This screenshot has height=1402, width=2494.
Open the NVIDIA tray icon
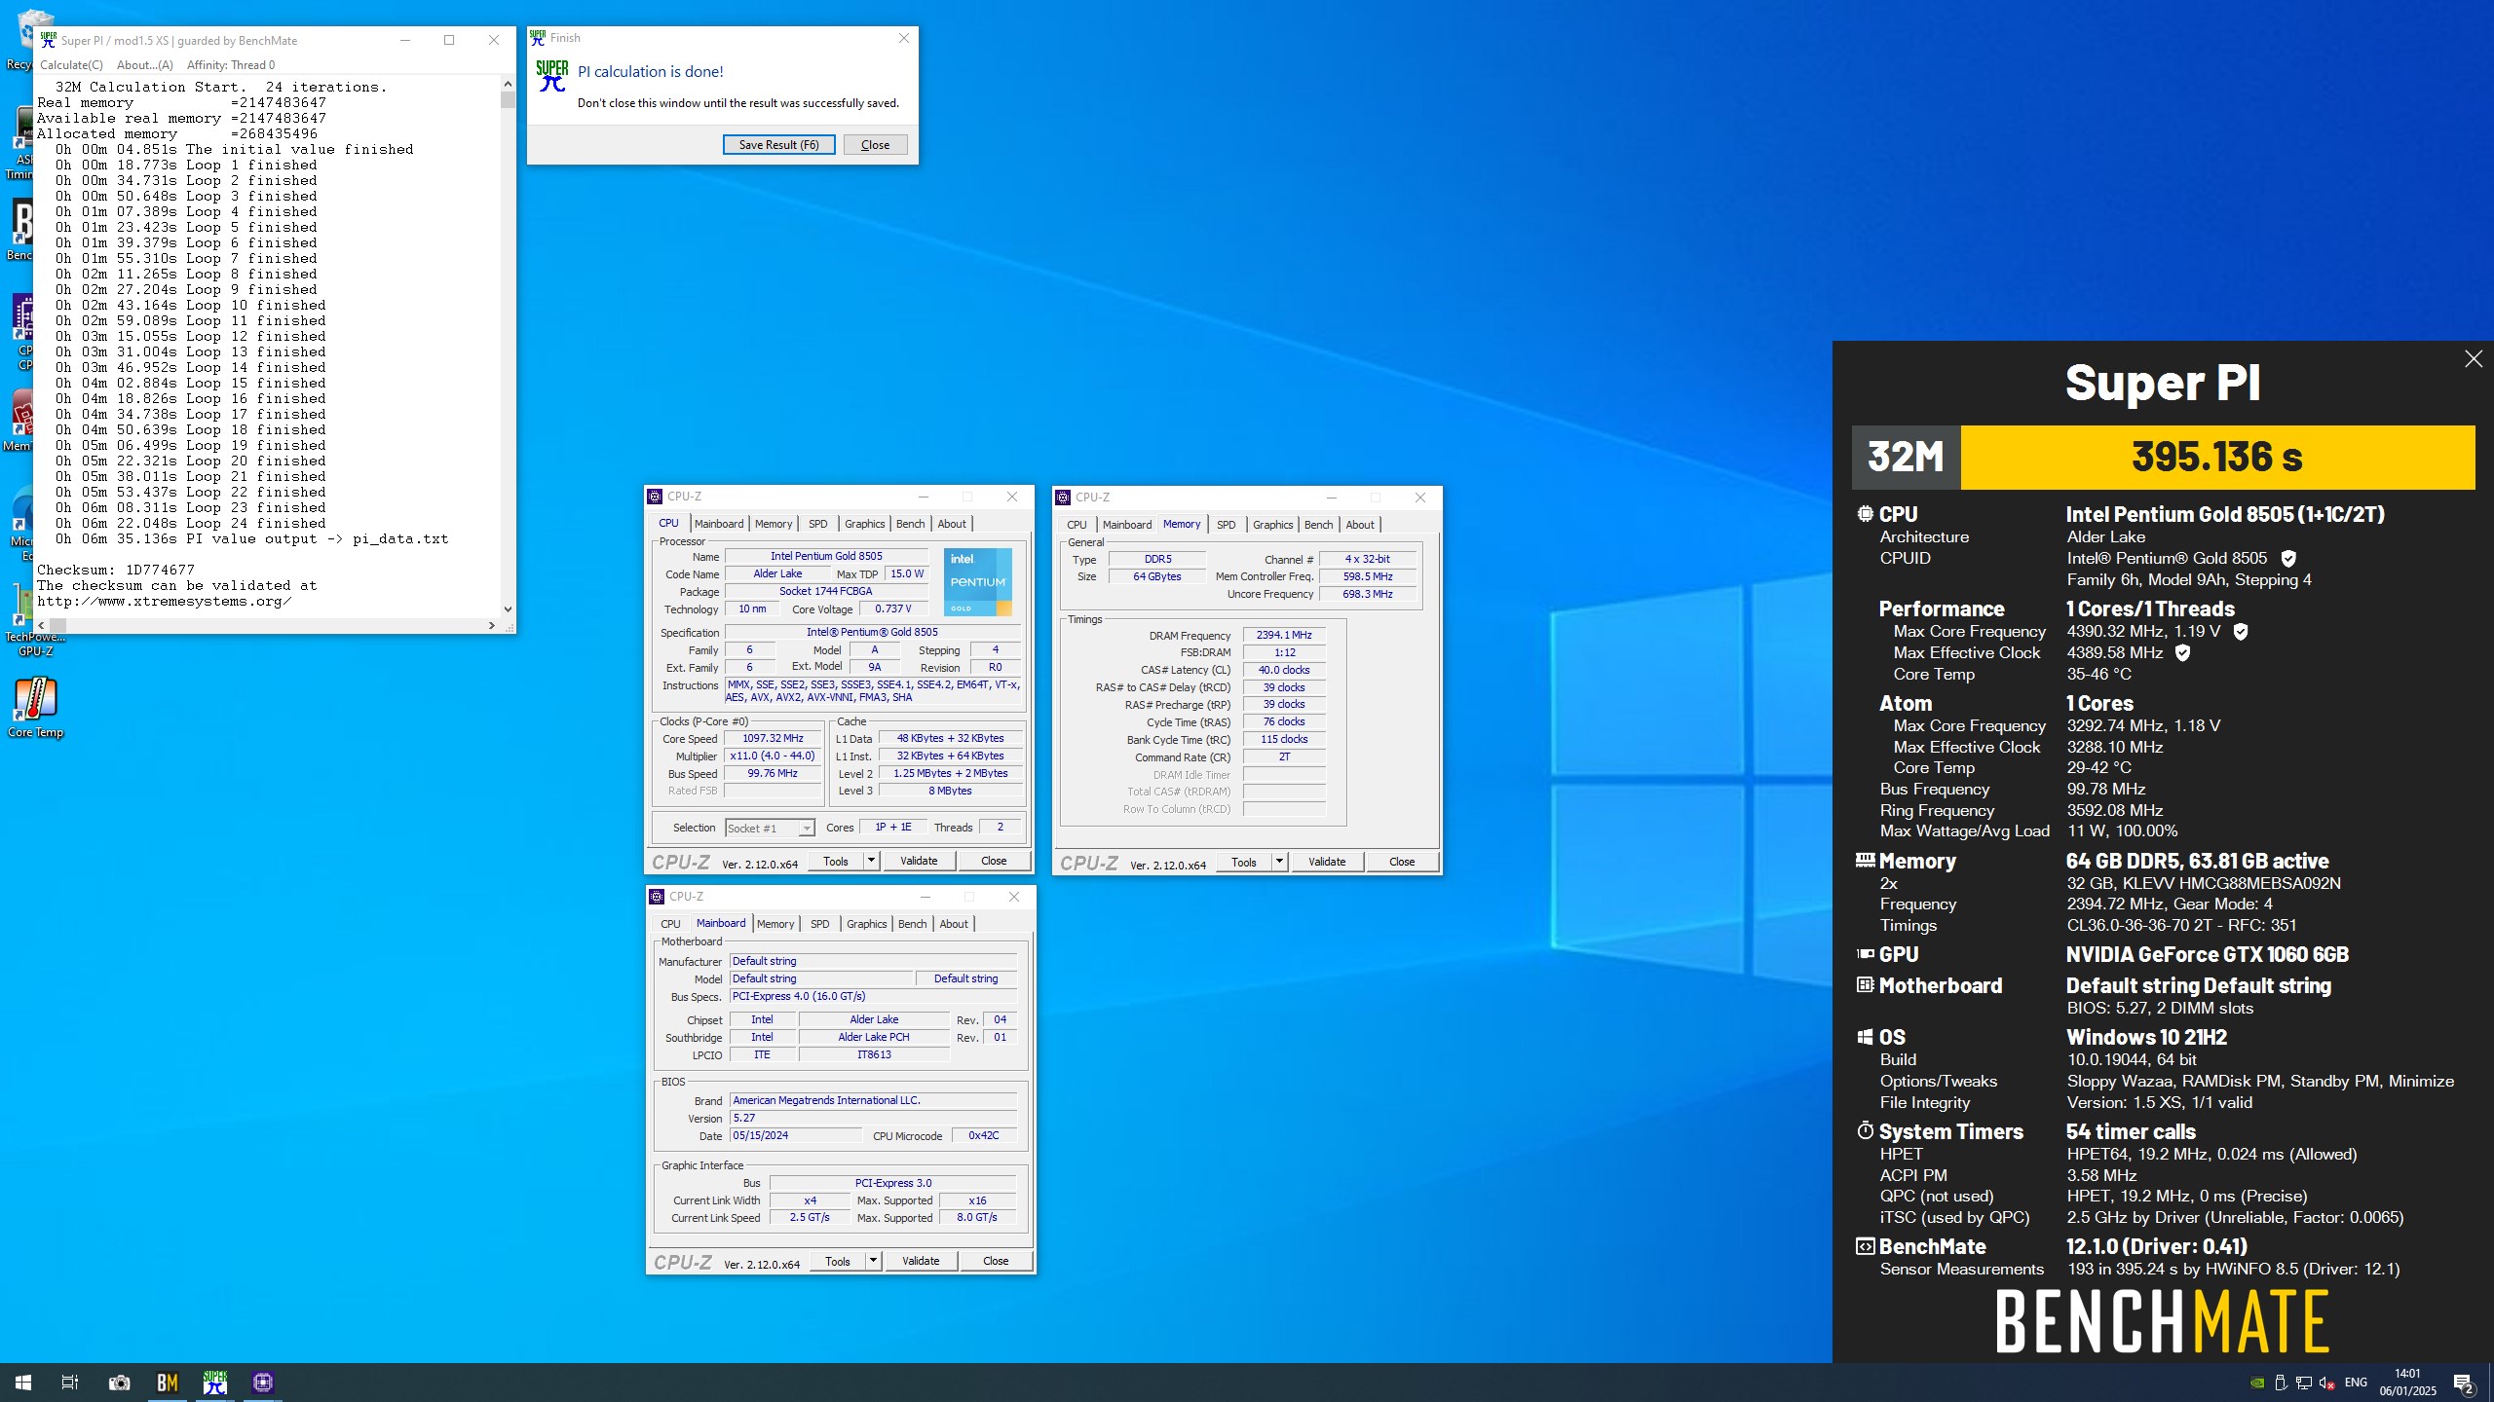pos(2256,1383)
